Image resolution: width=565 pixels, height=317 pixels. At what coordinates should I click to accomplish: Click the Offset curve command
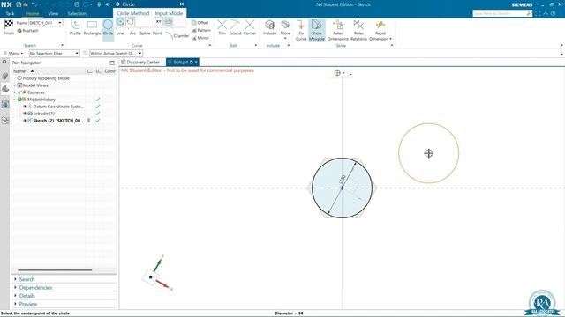click(200, 23)
